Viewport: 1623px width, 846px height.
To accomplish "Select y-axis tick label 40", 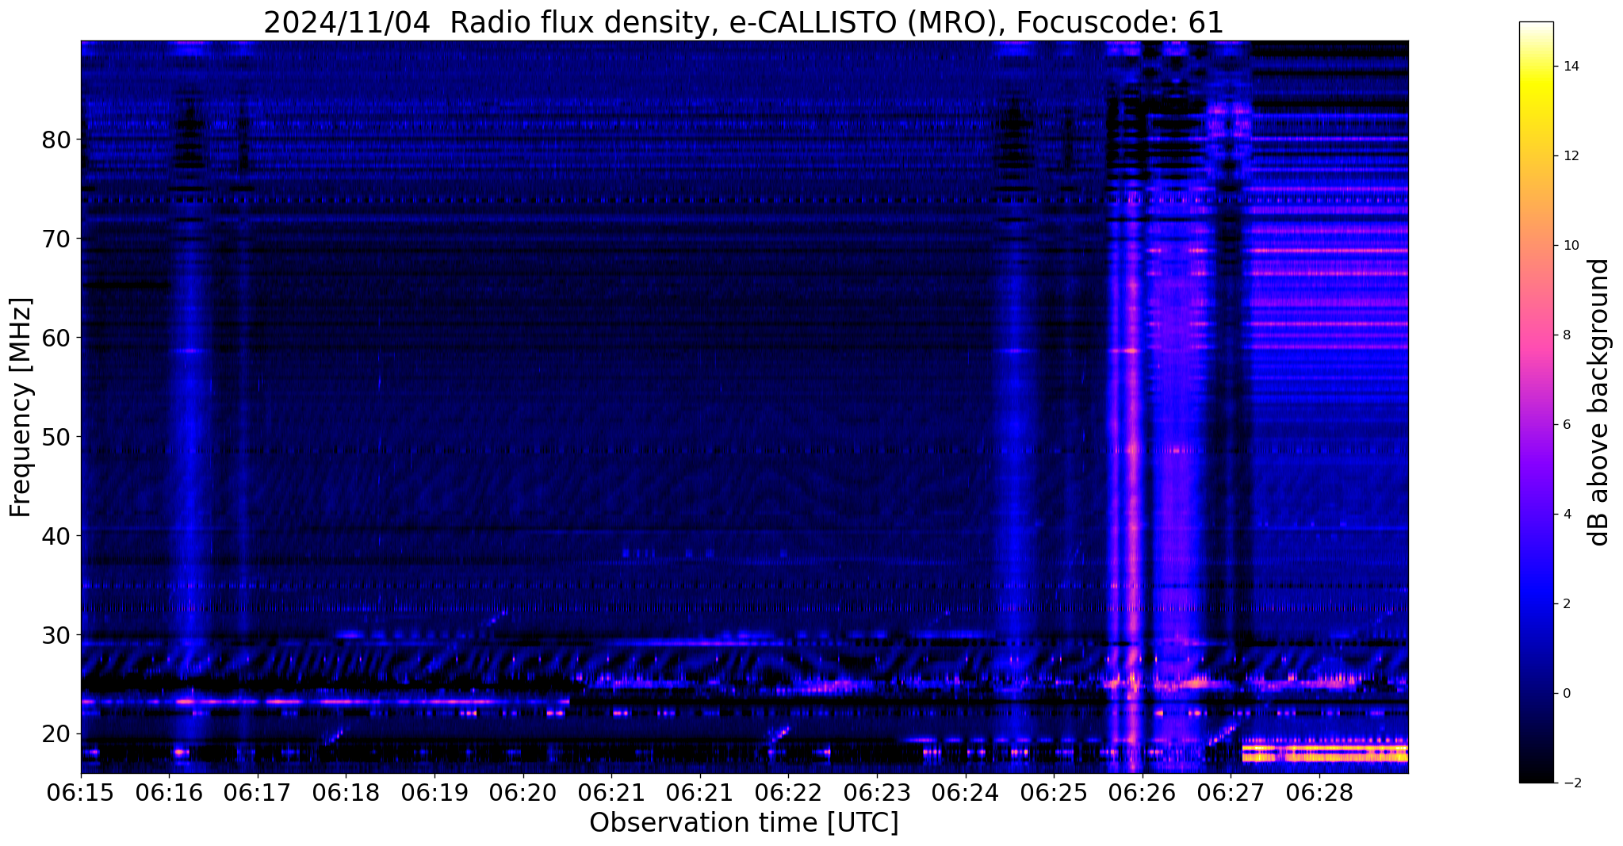I will click(56, 536).
